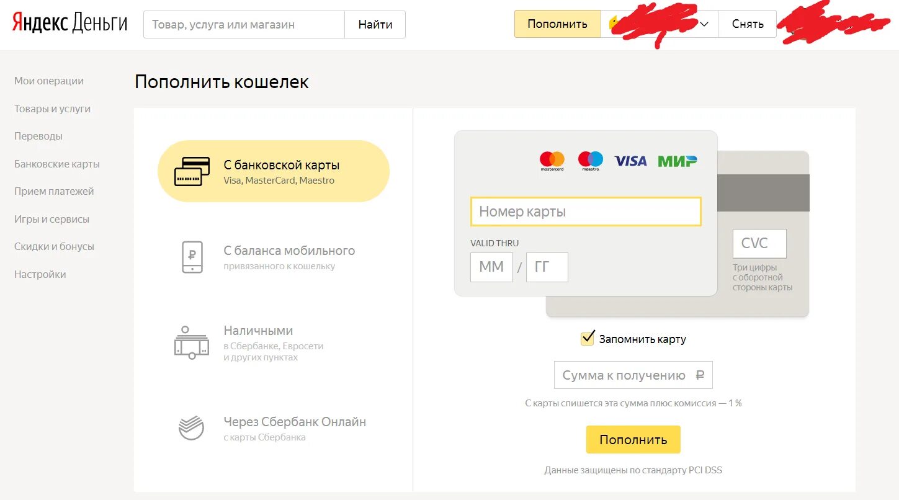Image resolution: width=899 pixels, height=500 pixels.
Task: Open Скидки и бонусы in the sidebar
Action: [x=54, y=246]
